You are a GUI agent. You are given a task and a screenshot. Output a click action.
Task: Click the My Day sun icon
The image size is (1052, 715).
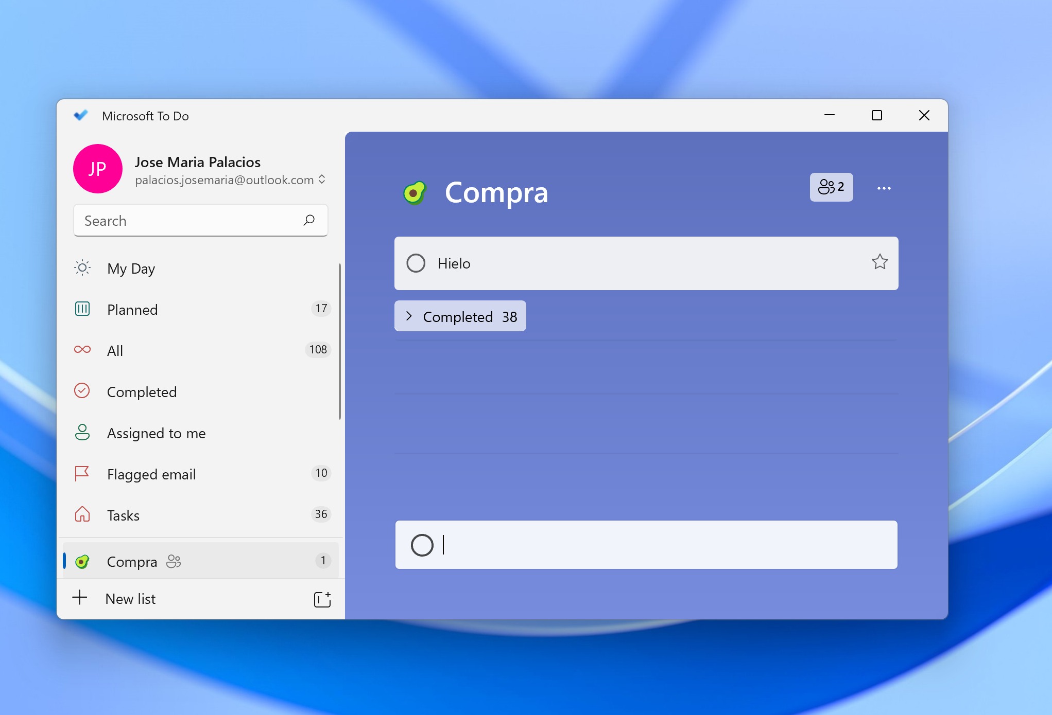[x=82, y=267]
